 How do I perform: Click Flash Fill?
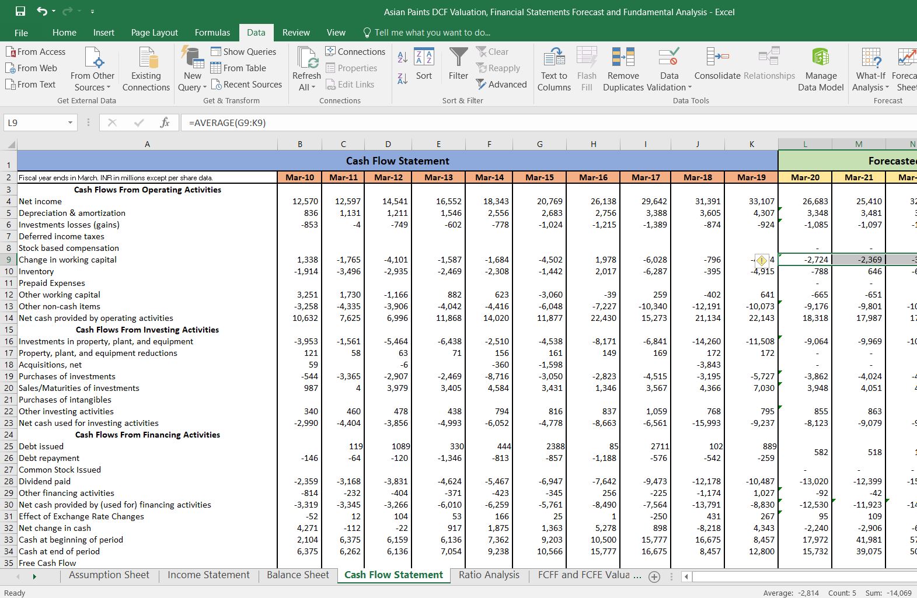point(587,69)
